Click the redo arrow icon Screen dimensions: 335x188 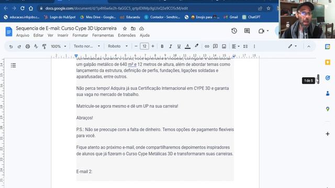[19, 46]
